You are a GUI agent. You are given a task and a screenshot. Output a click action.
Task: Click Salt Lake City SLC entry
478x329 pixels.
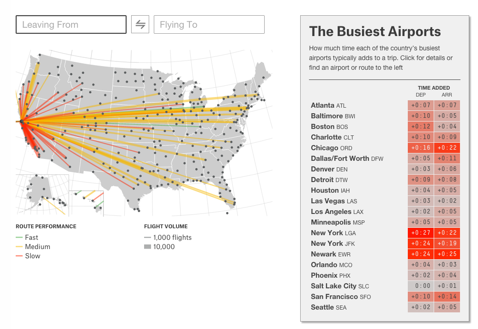coord(385,286)
